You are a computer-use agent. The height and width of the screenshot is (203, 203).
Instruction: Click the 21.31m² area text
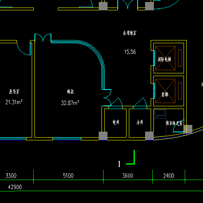14,102
